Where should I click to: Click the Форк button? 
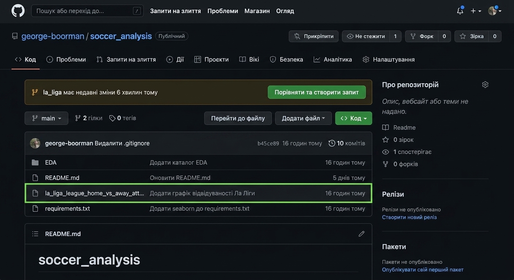(422, 36)
